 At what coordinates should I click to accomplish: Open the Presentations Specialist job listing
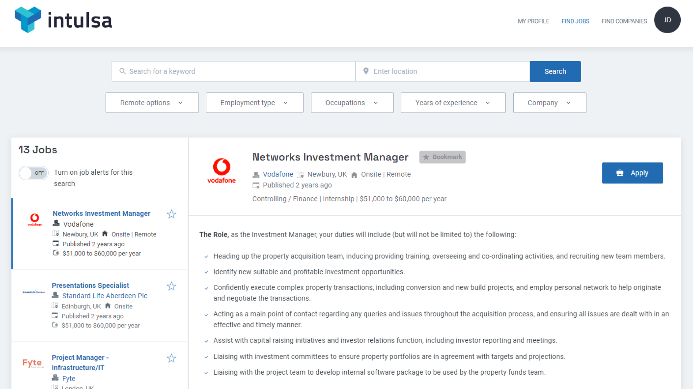pyautogui.click(x=90, y=285)
